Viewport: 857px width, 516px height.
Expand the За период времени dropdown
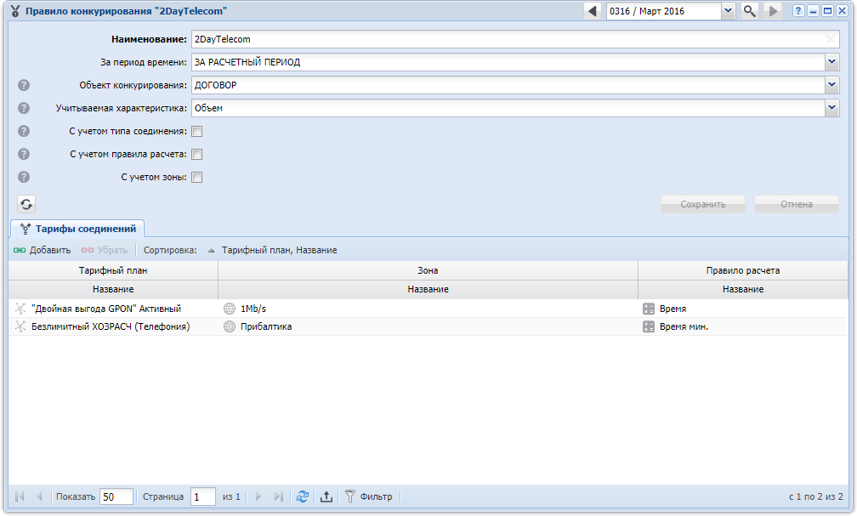(831, 62)
